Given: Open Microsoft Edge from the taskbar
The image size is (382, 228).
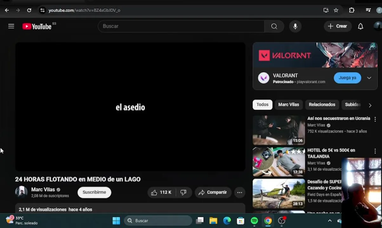Looking at the screenshot, I should point(227,221).
